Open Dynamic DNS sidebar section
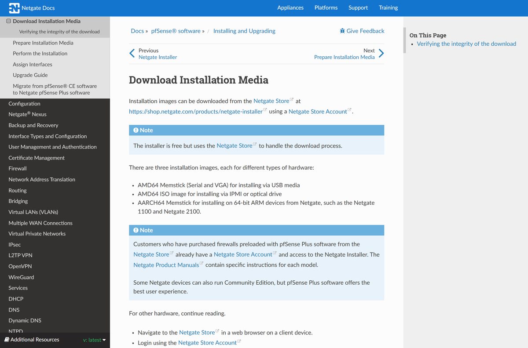Viewport: 528px width, 348px height. [x=25, y=320]
